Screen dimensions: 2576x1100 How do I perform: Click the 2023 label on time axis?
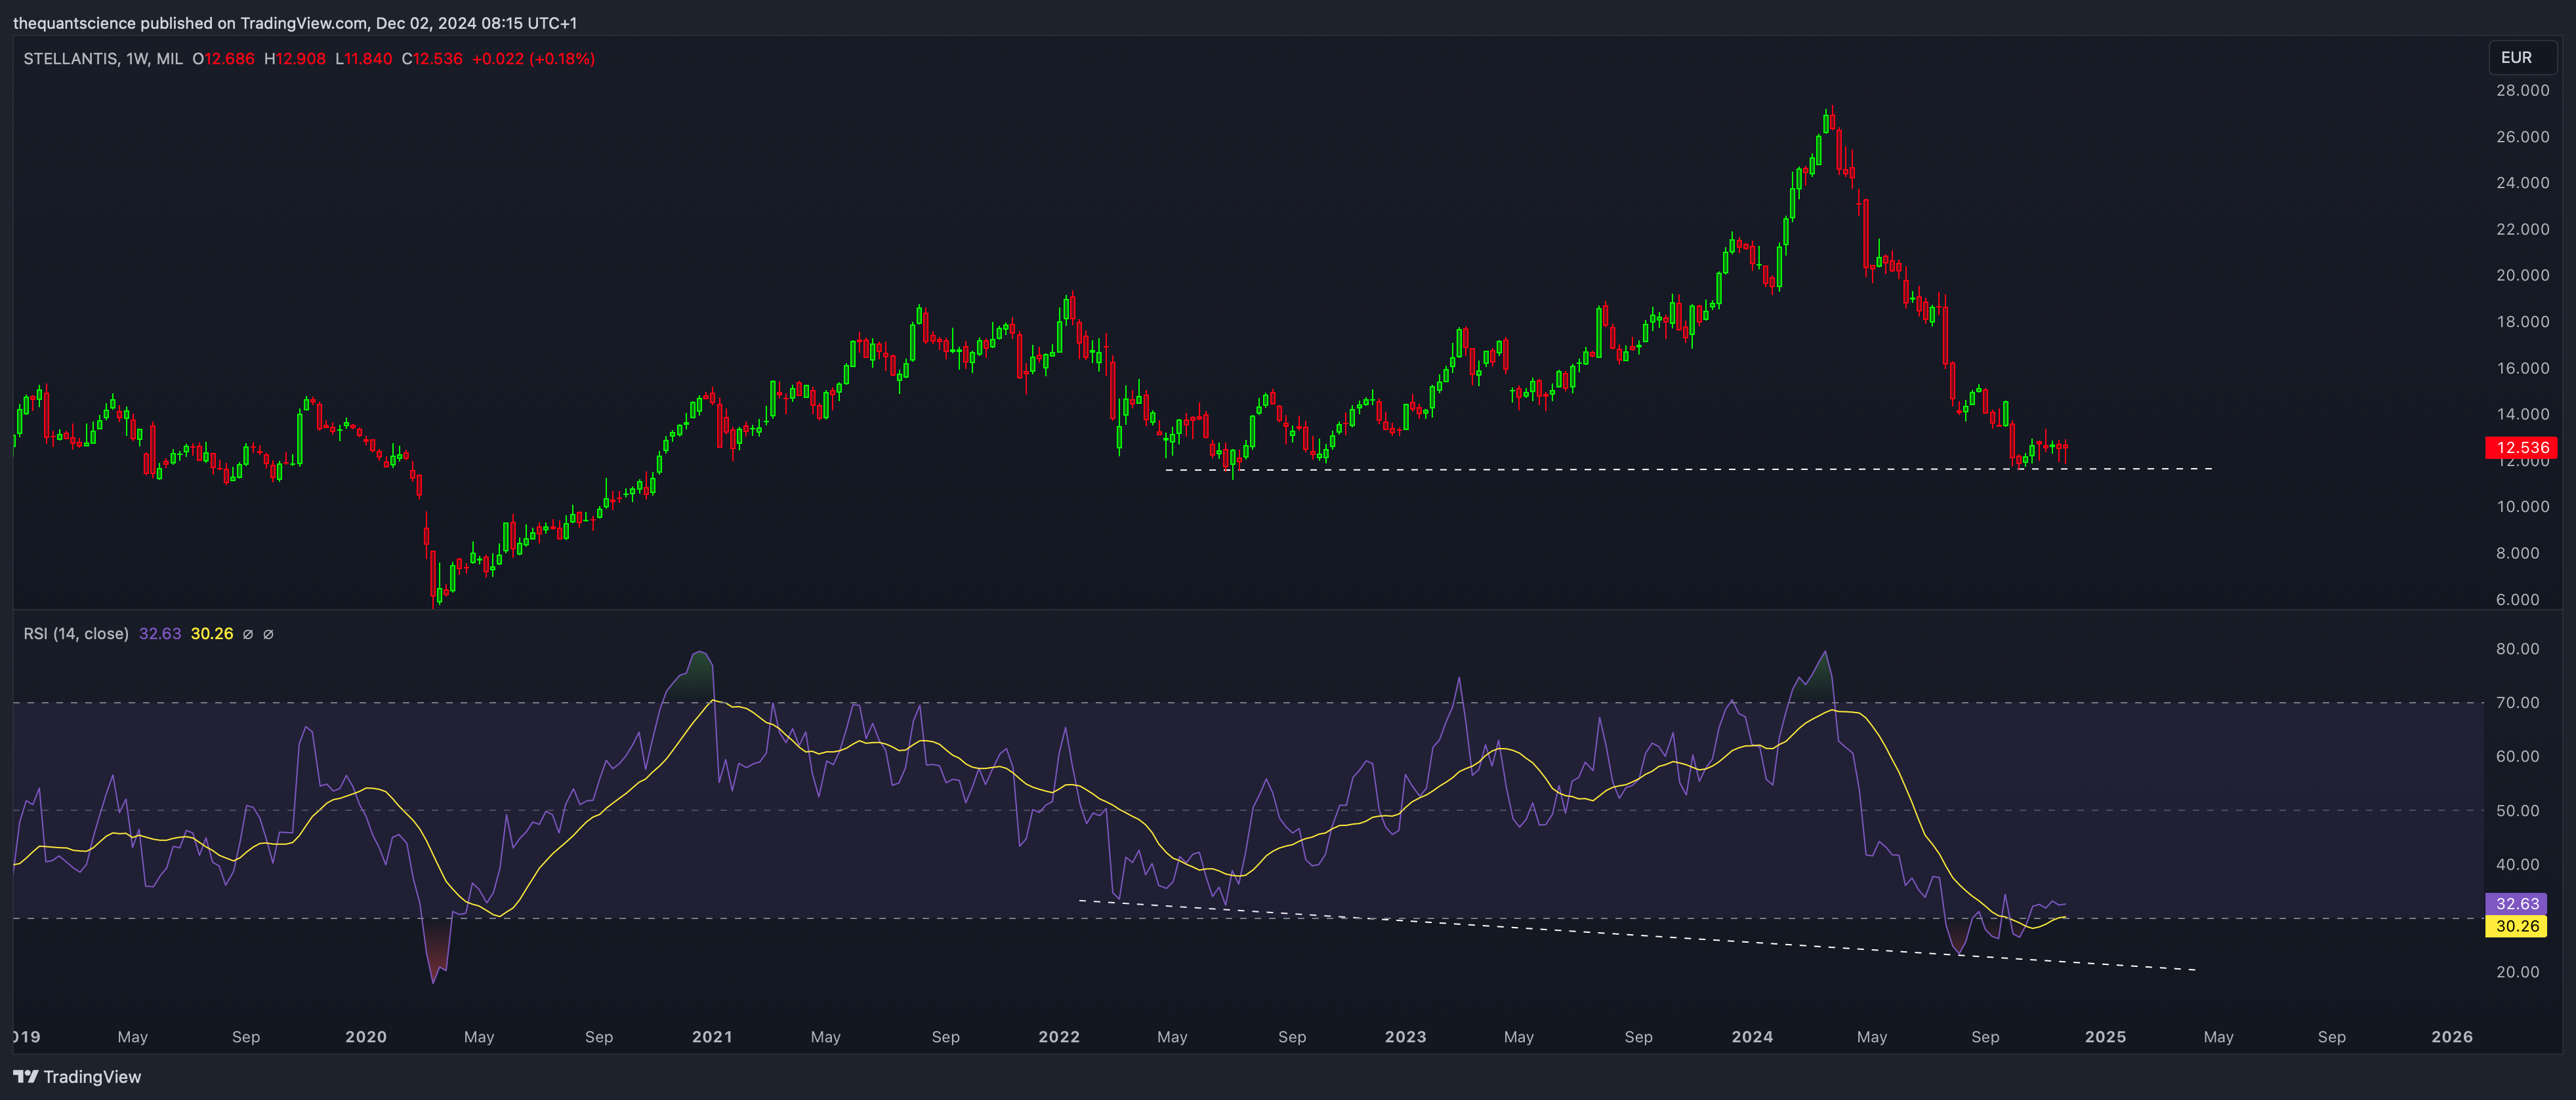(x=1405, y=1037)
